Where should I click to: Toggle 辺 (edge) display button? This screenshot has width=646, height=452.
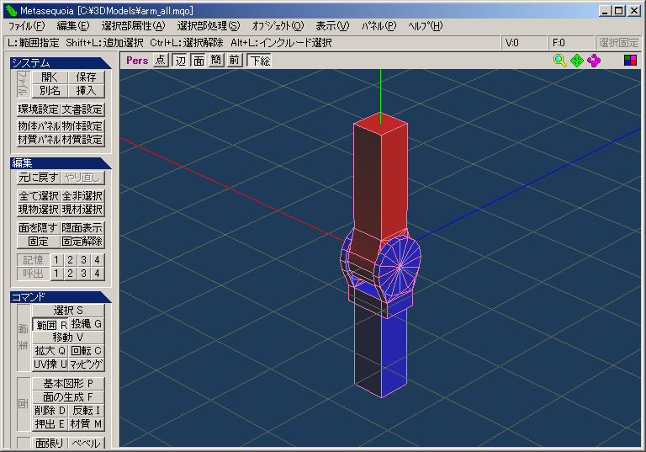point(181,61)
